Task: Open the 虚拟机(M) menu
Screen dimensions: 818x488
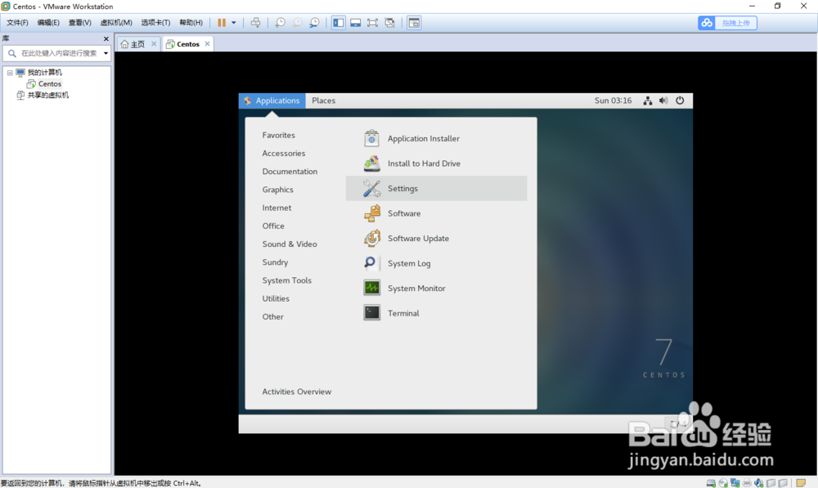Action: point(116,22)
